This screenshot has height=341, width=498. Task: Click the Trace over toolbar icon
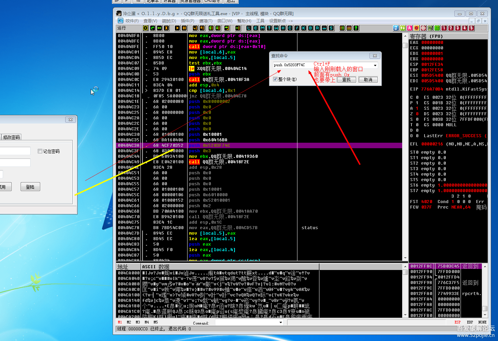[218, 28]
